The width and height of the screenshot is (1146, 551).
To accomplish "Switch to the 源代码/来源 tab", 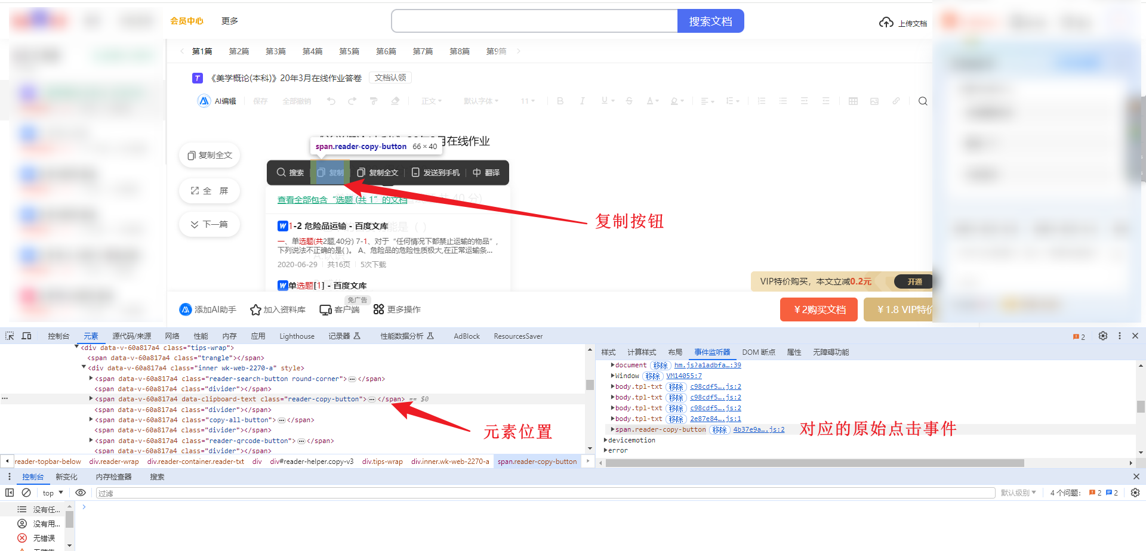I will click(132, 336).
